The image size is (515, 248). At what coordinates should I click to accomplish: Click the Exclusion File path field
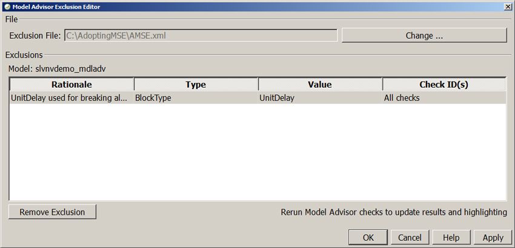[x=200, y=36]
